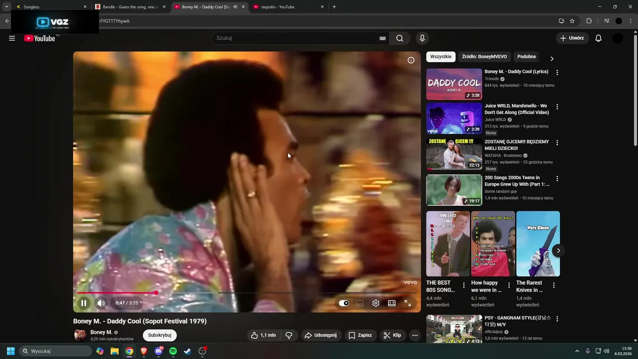The width and height of the screenshot is (638, 359).
Task: Open the Boney M. channel avatar
Action: click(x=80, y=335)
